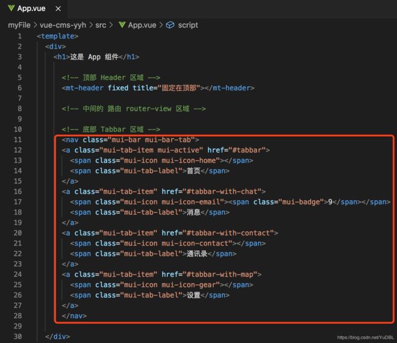Click the href value '#tabbar' on line 12
Image resolution: width=397 pixels, height=343 pixels.
(x=247, y=150)
